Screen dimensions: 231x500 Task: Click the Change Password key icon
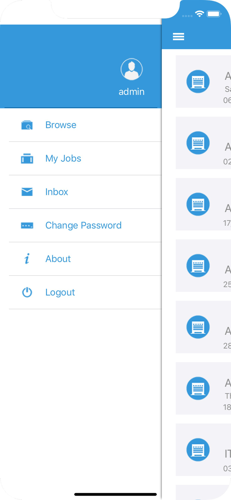(x=27, y=225)
